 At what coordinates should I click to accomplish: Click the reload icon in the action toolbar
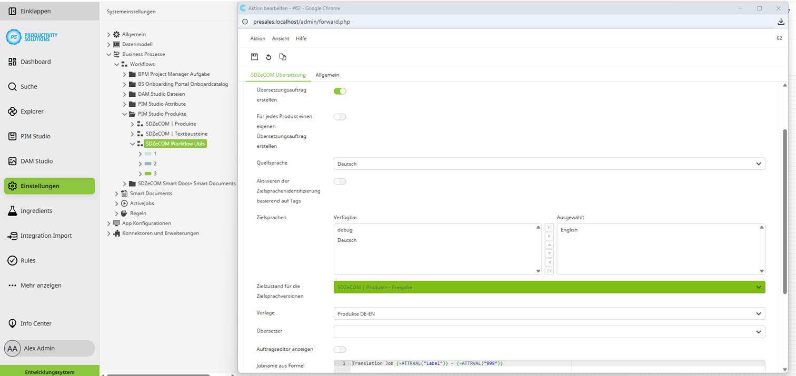click(268, 57)
